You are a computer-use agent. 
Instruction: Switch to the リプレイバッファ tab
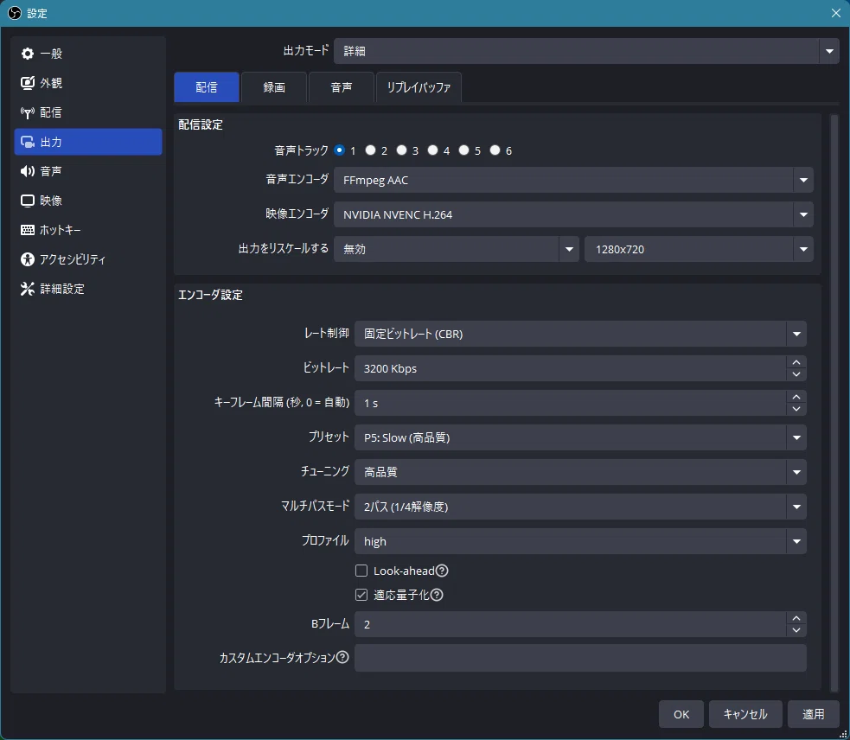point(419,87)
